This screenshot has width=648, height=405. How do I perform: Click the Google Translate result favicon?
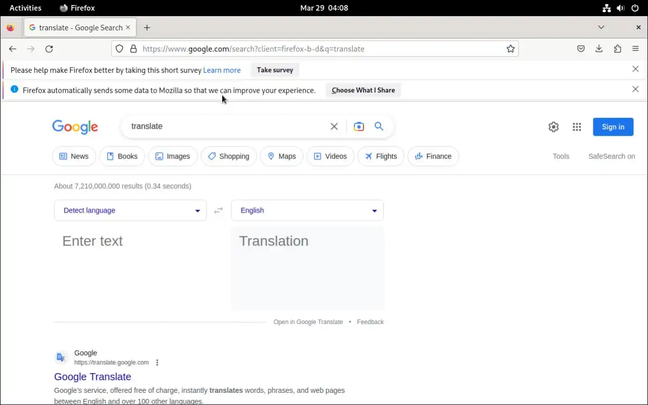tap(61, 357)
